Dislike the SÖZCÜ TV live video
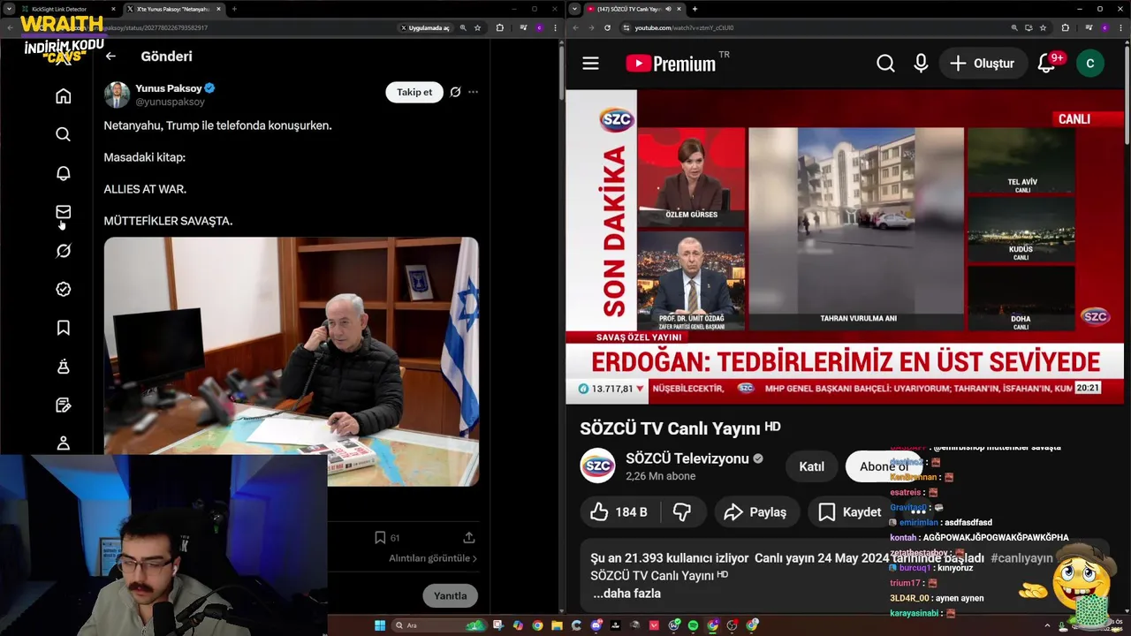Viewport: 1131px width, 636px height. coord(682,511)
